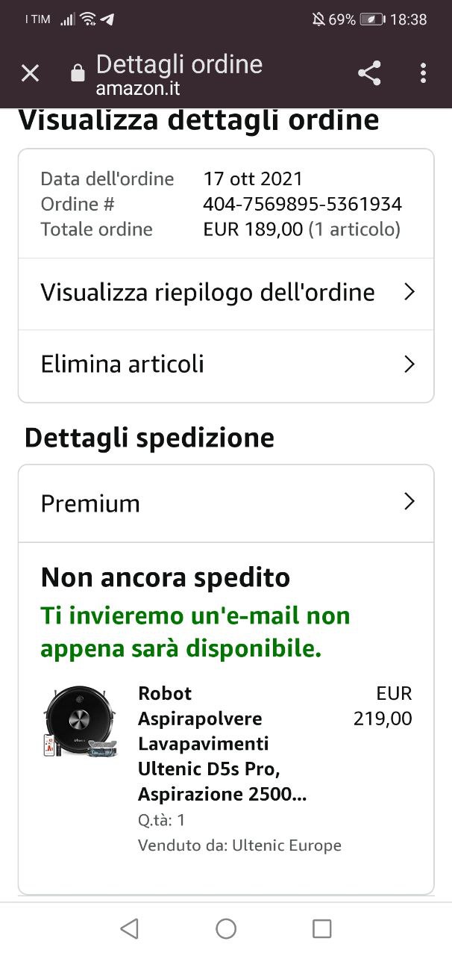Open Robot Aspirapolvere Ultenic D5s Pro link
Viewport: 452px width, 956px height.
(x=222, y=744)
